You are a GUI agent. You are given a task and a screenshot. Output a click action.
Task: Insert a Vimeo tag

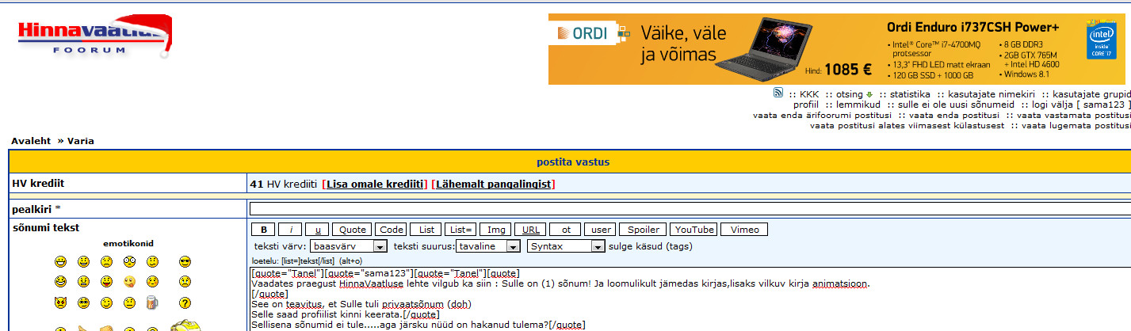[x=744, y=230]
